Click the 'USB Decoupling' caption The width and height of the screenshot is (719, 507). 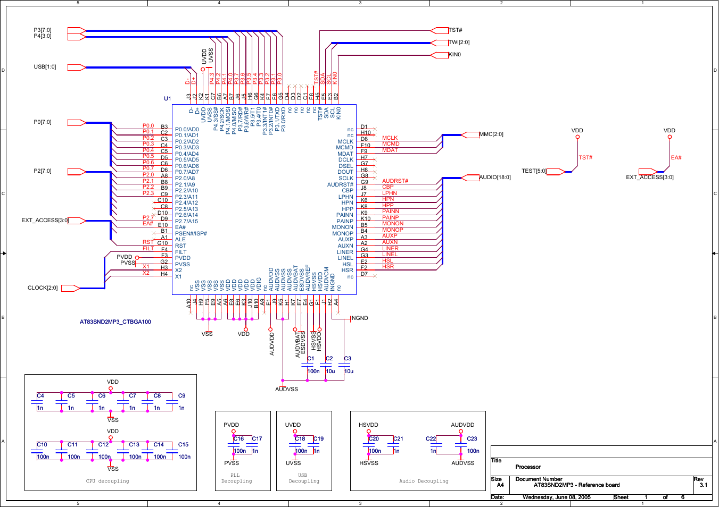(304, 478)
